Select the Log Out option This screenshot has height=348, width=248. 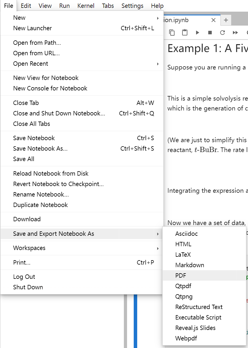24,276
